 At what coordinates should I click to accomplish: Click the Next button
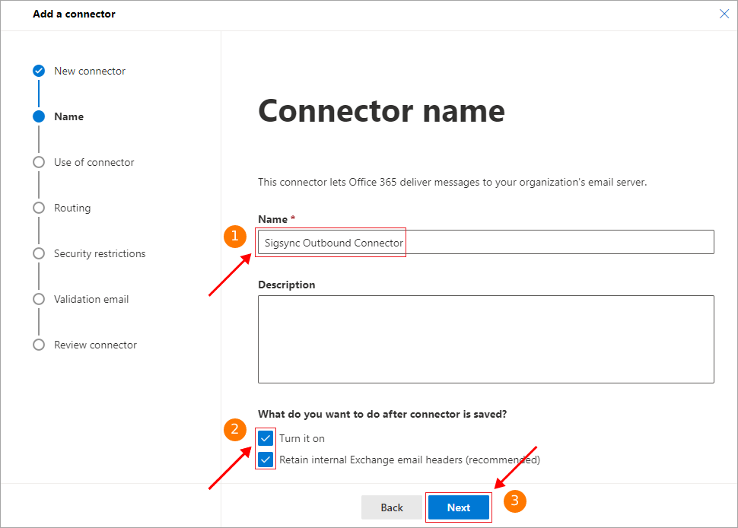(x=459, y=507)
